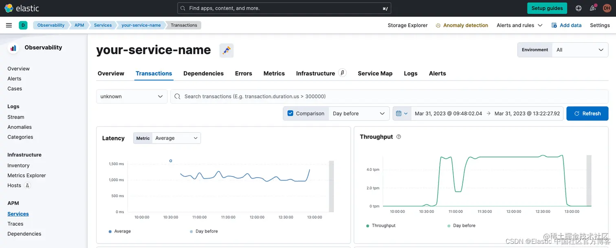
Task: Expand the Alerts and rules menu
Action: tap(519, 25)
